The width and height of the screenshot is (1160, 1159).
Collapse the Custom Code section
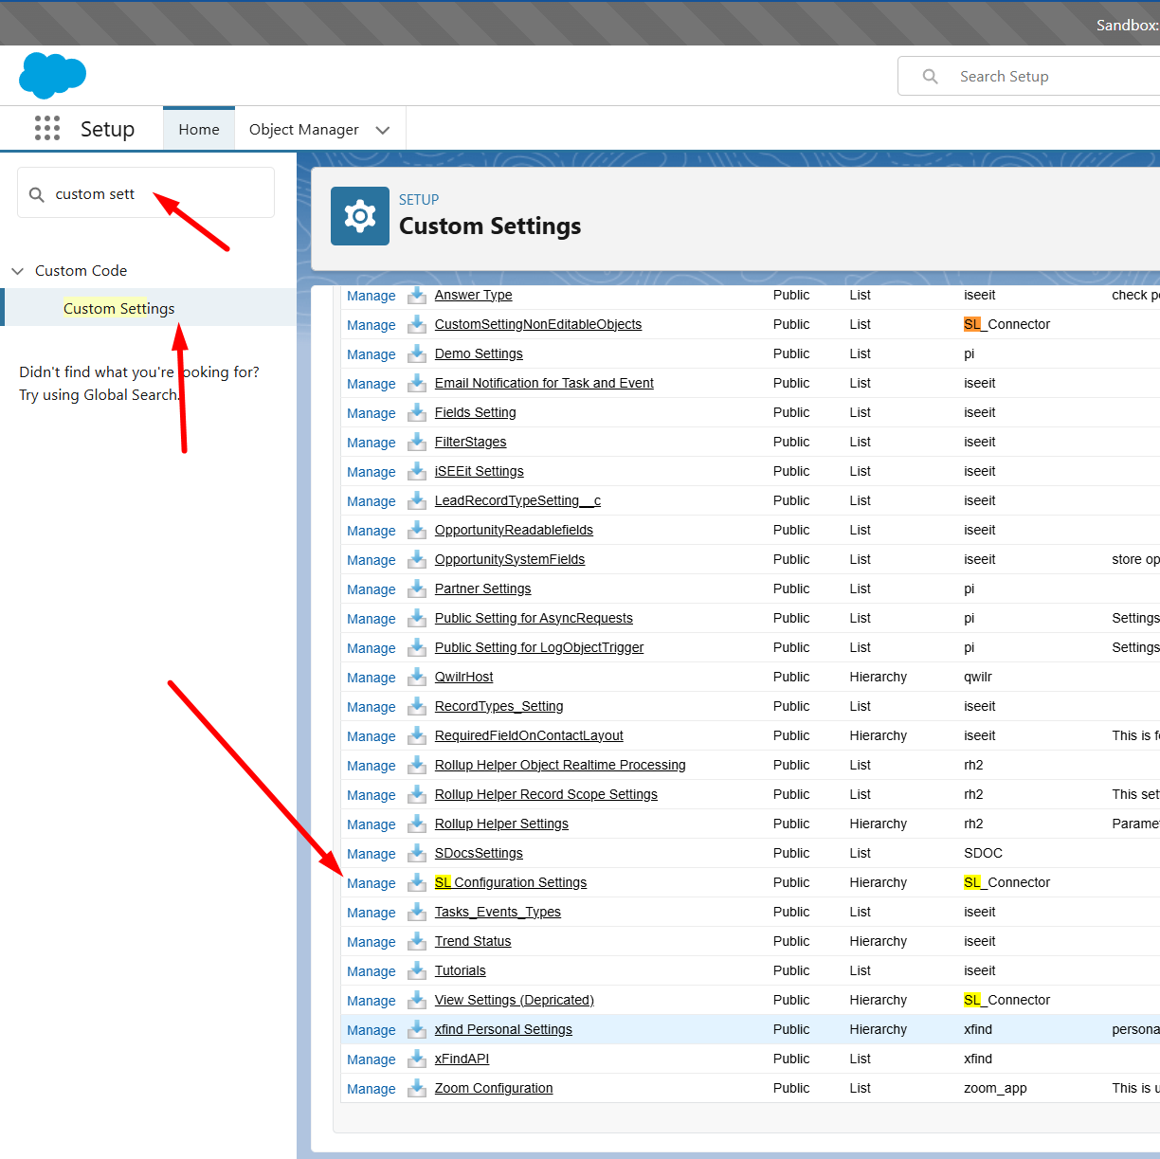pyautogui.click(x=17, y=271)
